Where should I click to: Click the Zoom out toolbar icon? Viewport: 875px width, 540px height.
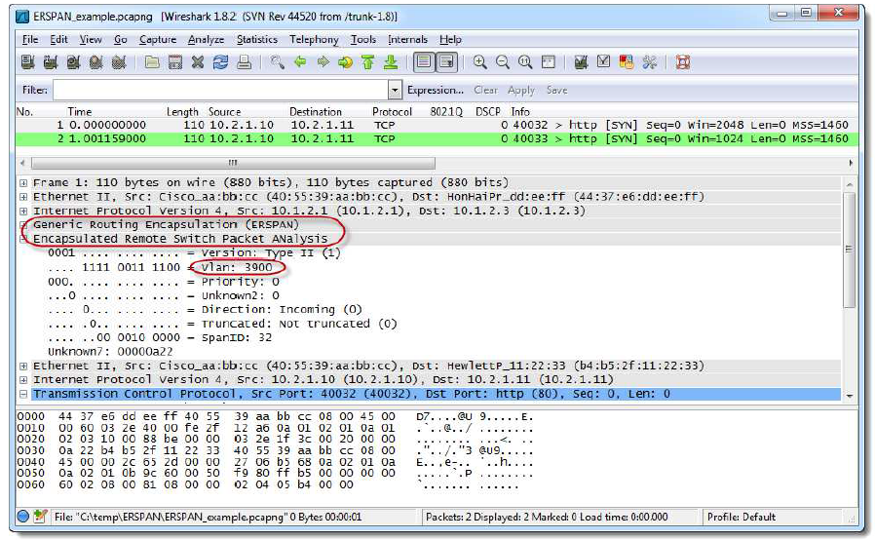coord(503,62)
